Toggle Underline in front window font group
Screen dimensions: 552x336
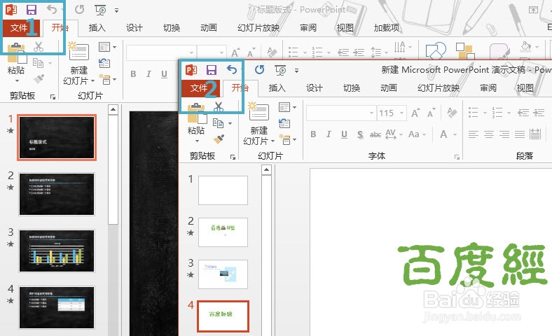344,134
